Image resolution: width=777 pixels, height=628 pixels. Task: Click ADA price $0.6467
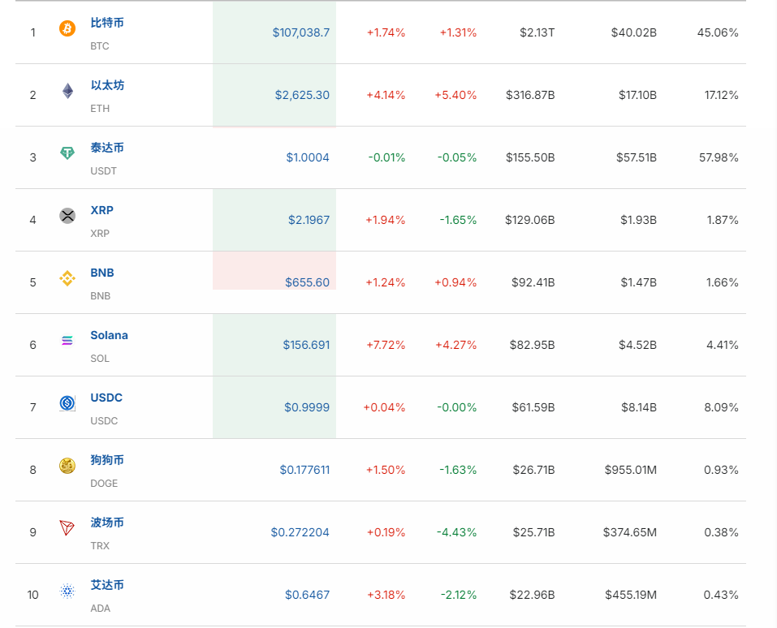(307, 595)
